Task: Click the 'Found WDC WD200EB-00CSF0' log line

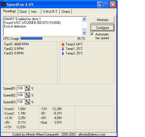Action: point(32,23)
